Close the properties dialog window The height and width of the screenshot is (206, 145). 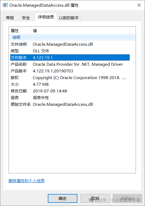click(x=139, y=5)
